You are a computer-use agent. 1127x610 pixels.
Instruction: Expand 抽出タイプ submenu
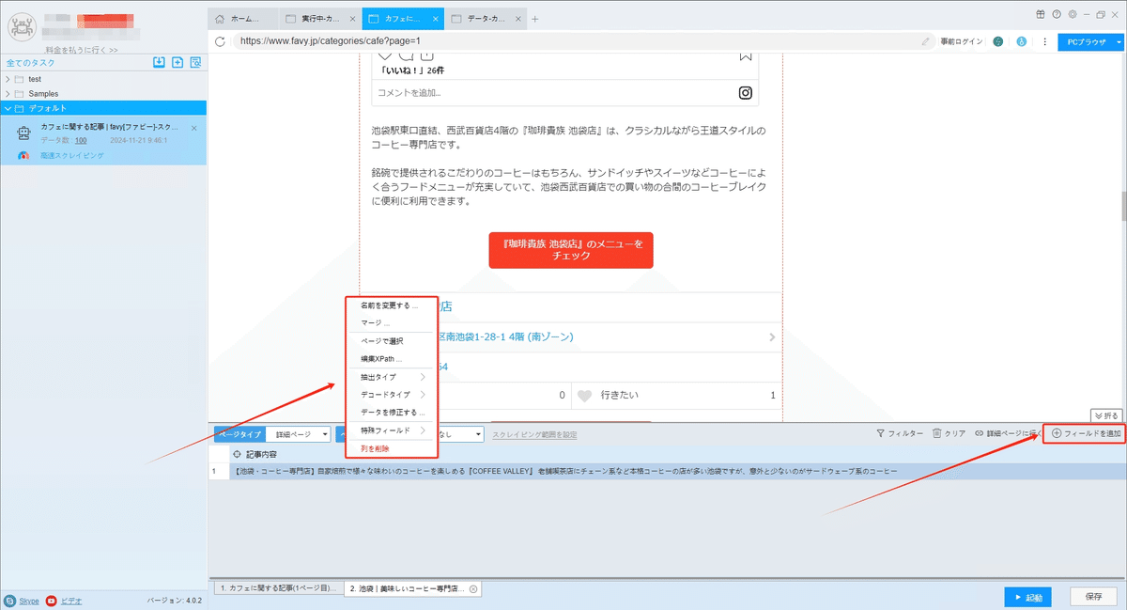423,377
